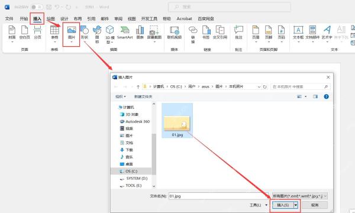
Task: Open the 插入 button dropdown arrow
Action: (x=296, y=205)
